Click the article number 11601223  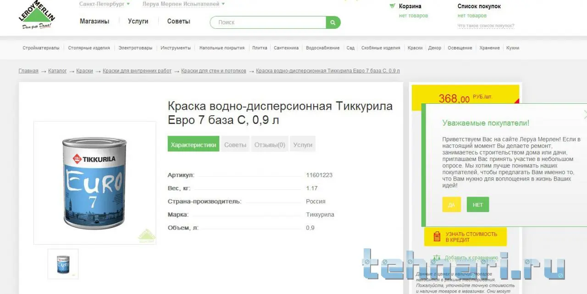[319, 175]
